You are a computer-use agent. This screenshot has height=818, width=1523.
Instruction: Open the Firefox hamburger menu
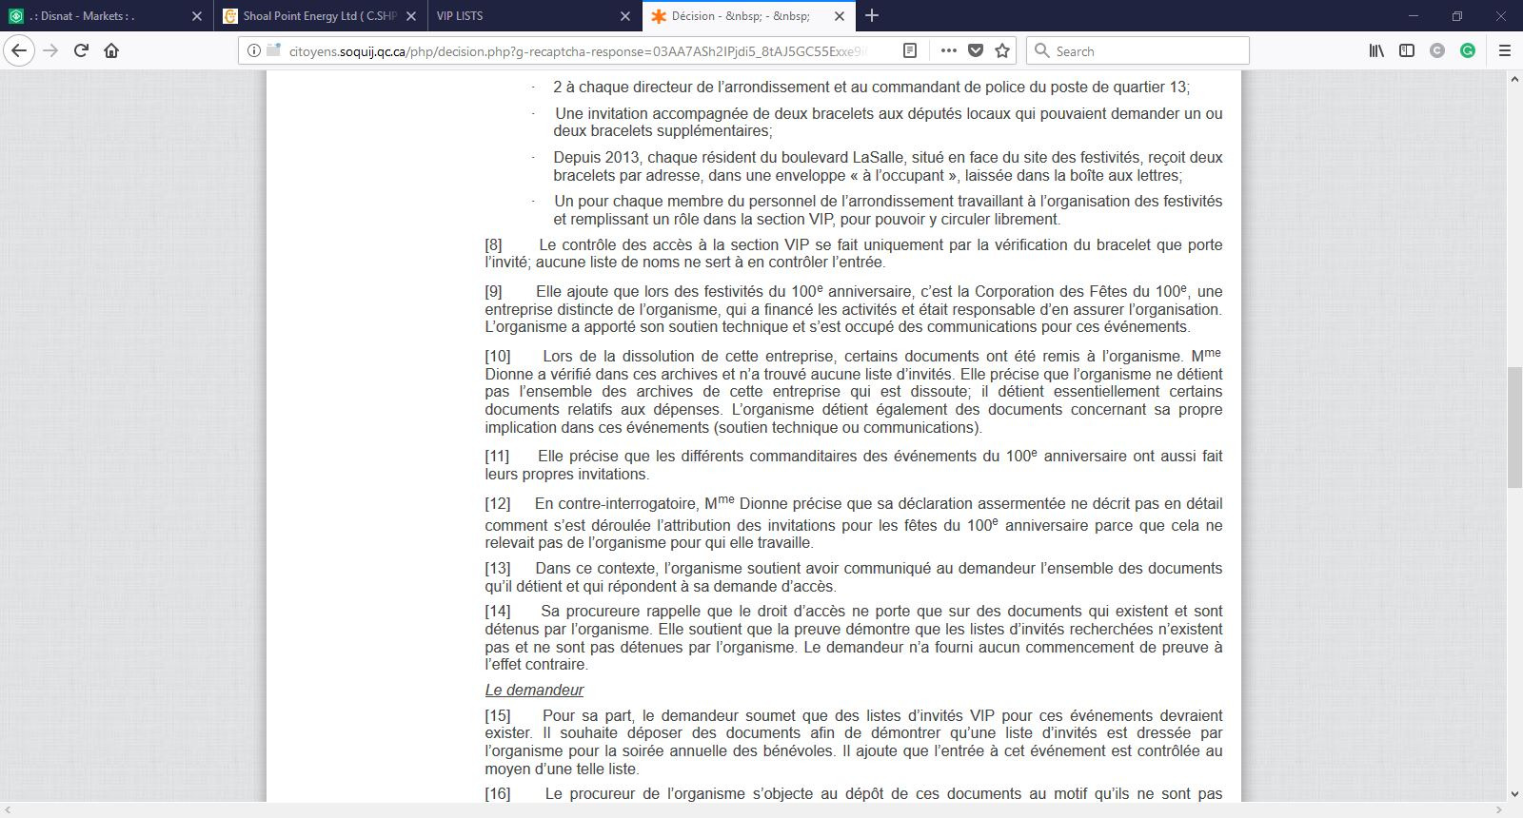pyautogui.click(x=1505, y=50)
